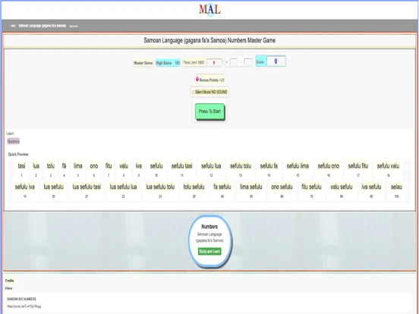Select the 'ono sefulu' card
The height and width of the screenshot is (314, 419).
282,190
